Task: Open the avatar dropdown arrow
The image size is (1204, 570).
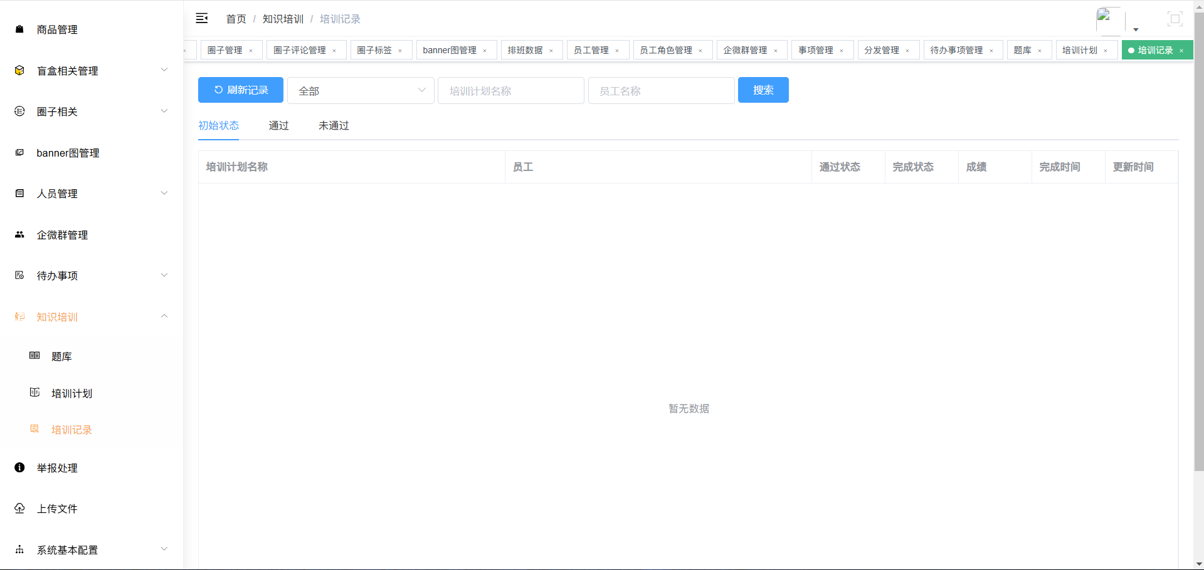Action: (x=1135, y=29)
